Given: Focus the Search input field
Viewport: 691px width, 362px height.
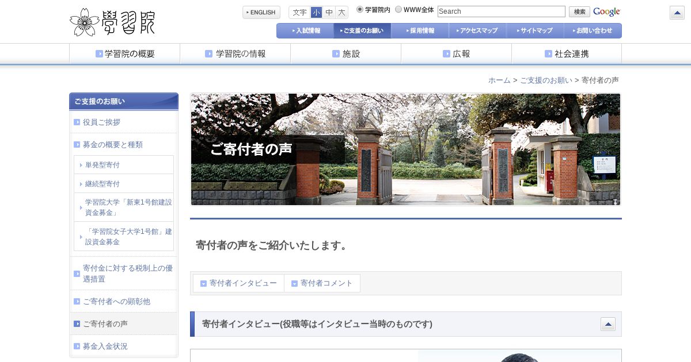Looking at the screenshot, I should click(x=502, y=11).
